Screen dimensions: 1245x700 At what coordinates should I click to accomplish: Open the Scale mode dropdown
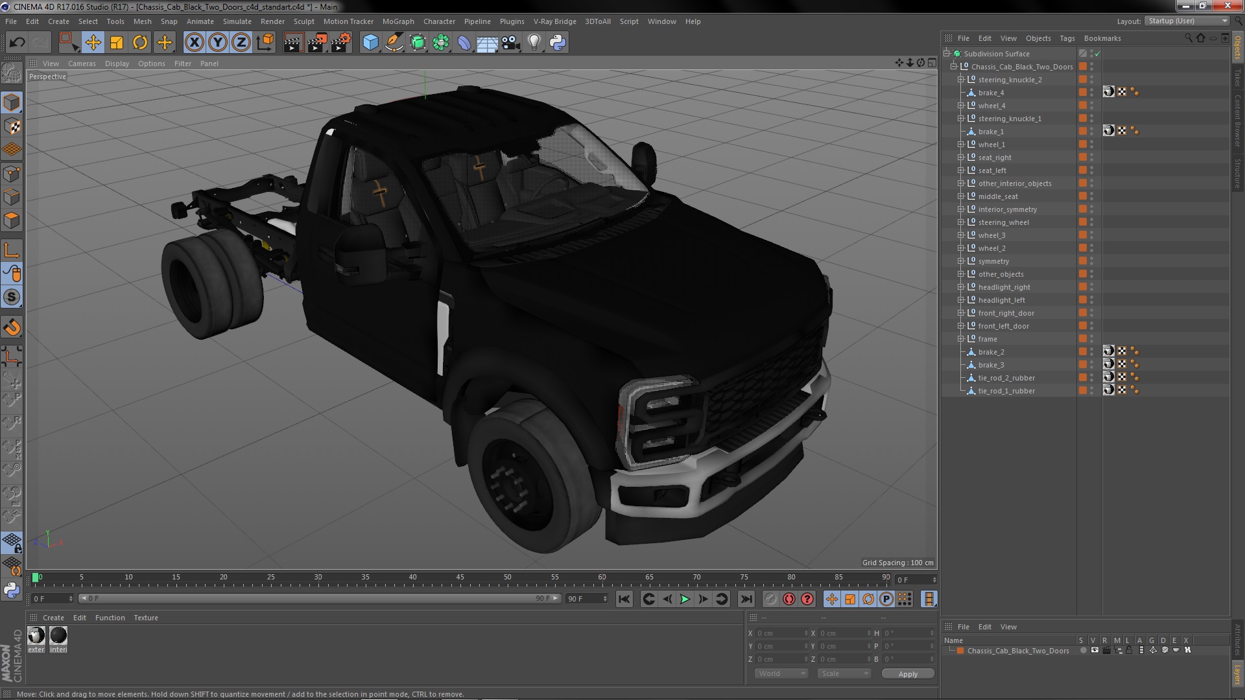844,673
